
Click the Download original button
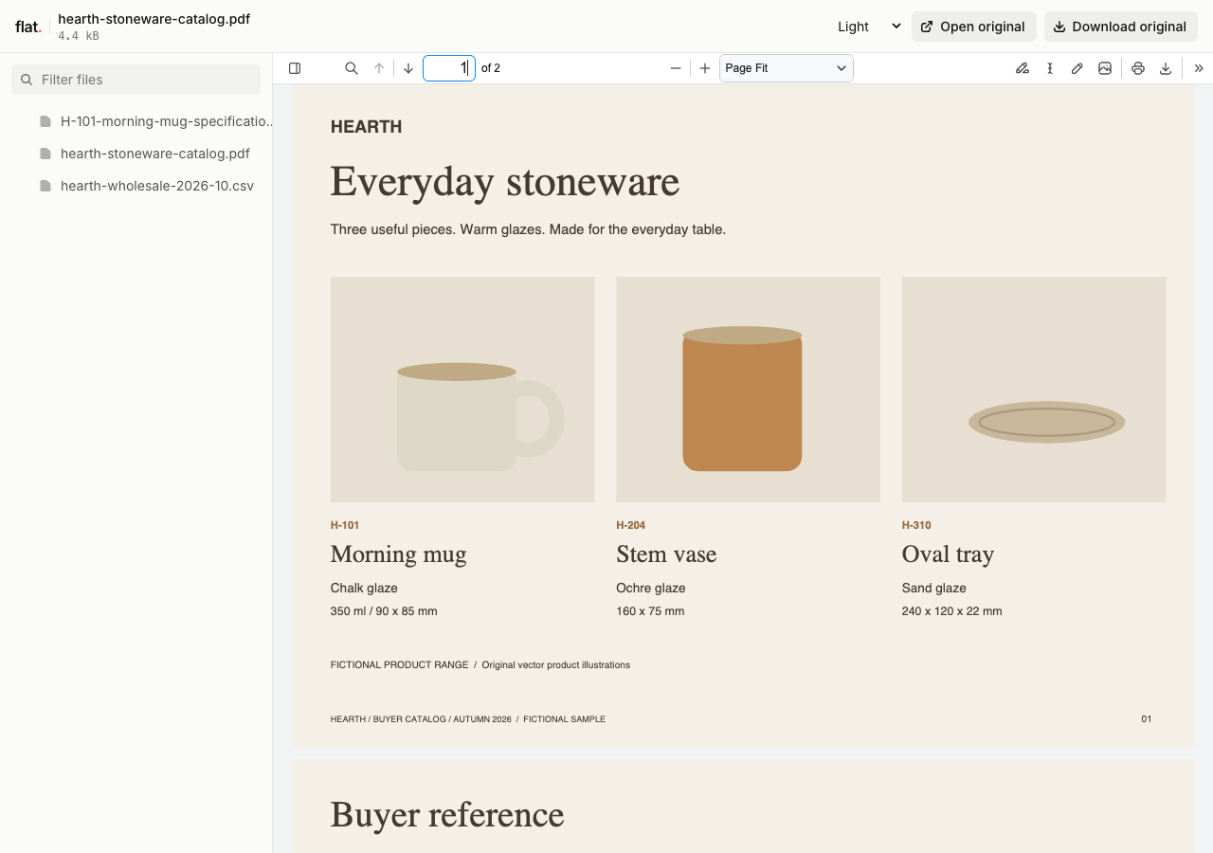point(1121,27)
